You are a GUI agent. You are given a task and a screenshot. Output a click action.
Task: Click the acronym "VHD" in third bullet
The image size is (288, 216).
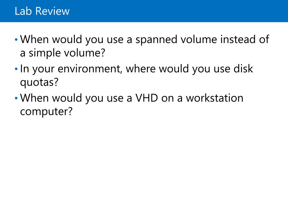147,98
